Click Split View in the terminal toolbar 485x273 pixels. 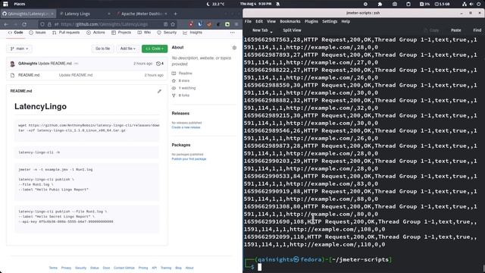click(x=292, y=30)
